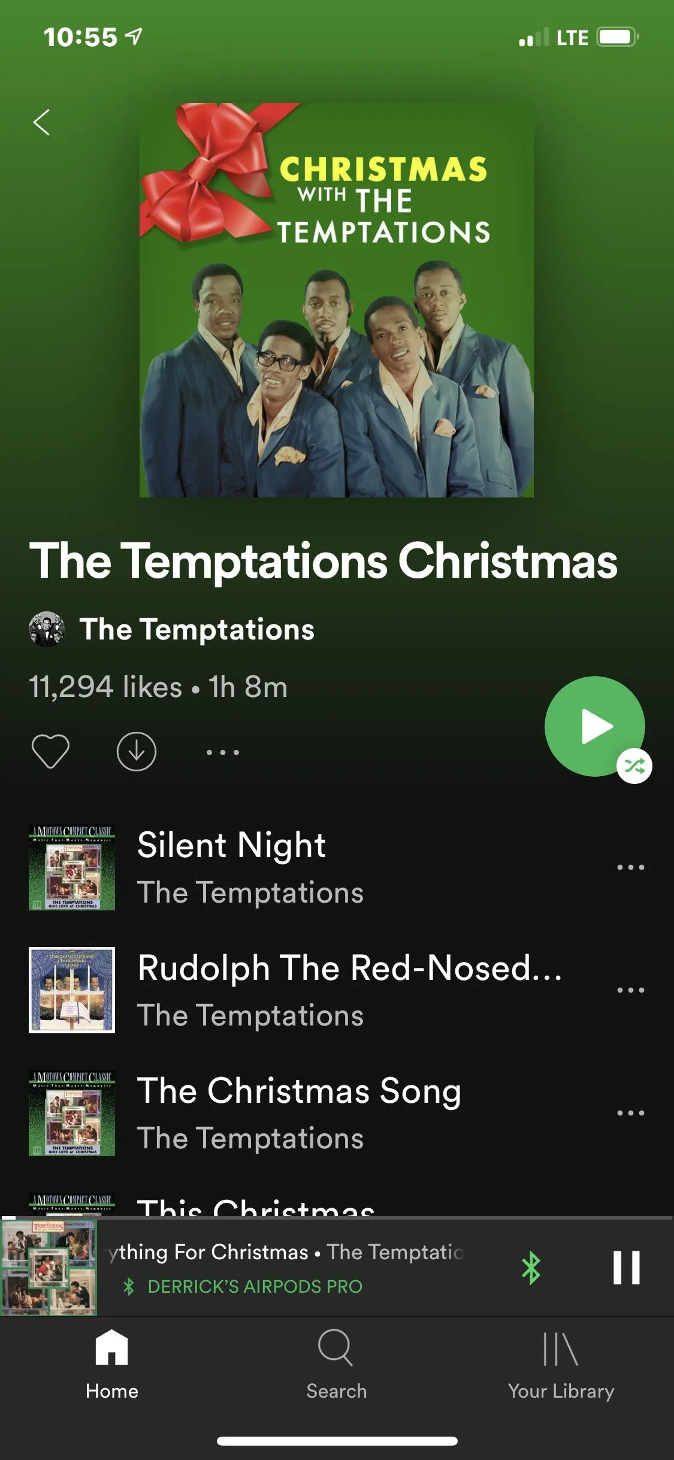Image resolution: width=674 pixels, height=1460 pixels.
Task: Like the playlist with heart icon
Action: [x=50, y=751]
